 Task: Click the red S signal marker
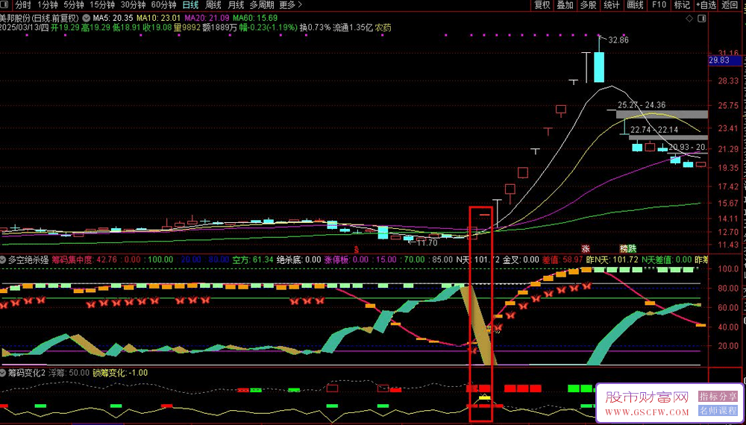point(357,248)
